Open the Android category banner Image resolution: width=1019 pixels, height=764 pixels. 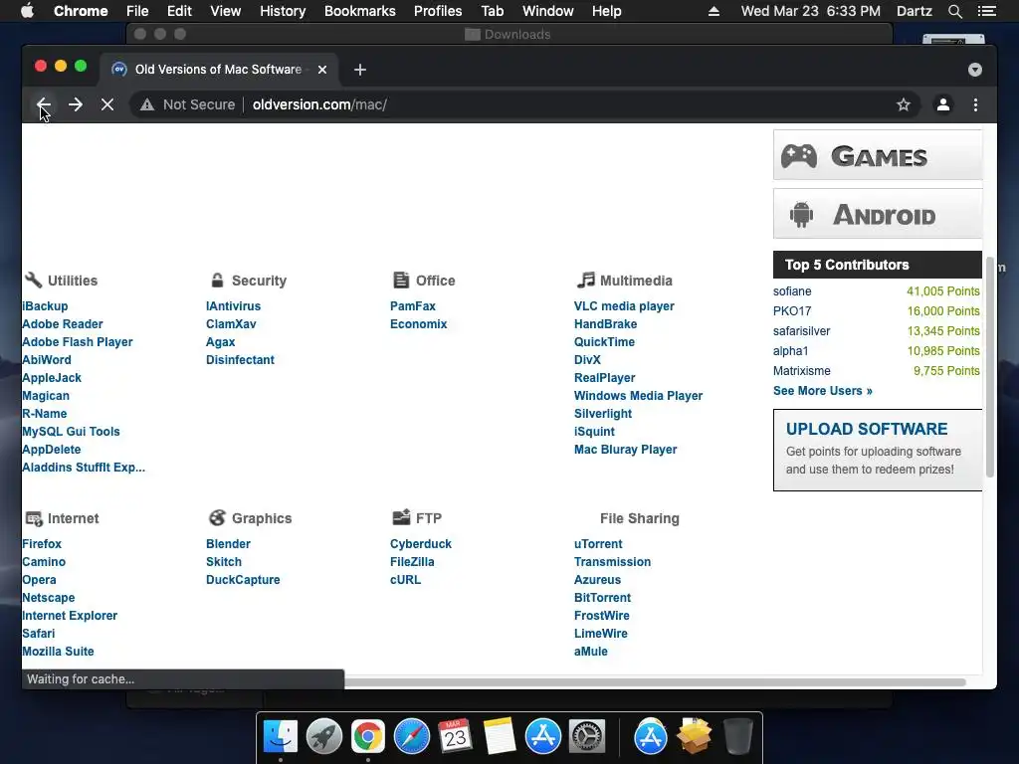[878, 214]
